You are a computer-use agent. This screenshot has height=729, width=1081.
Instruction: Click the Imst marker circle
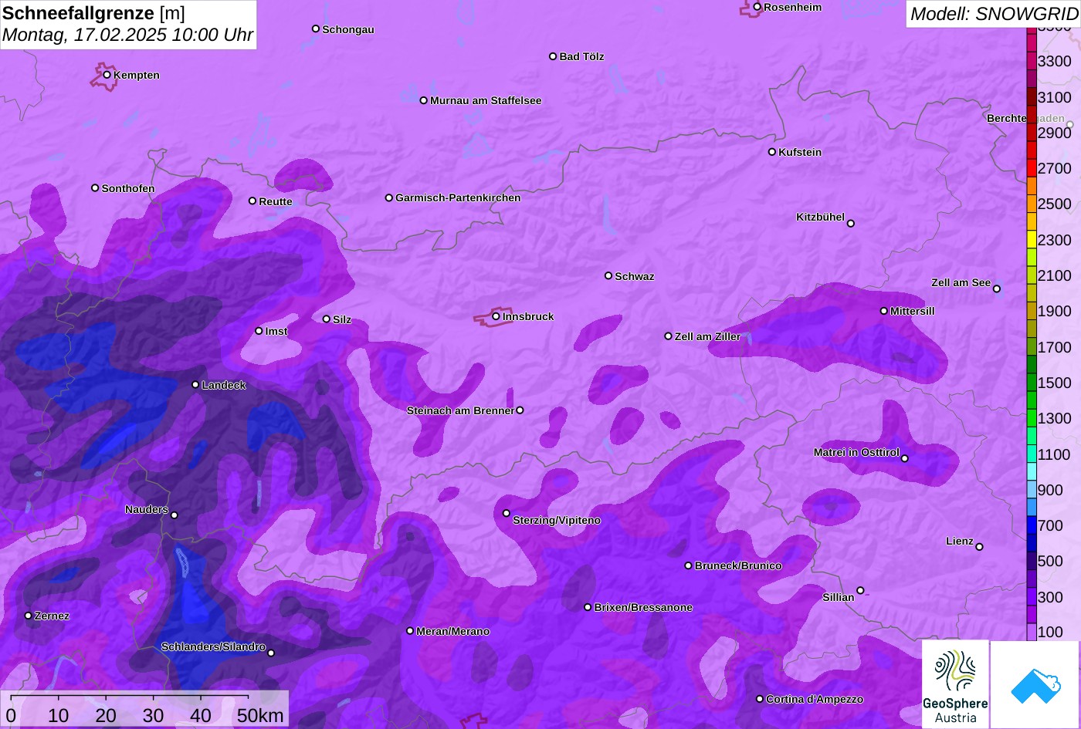(x=259, y=331)
